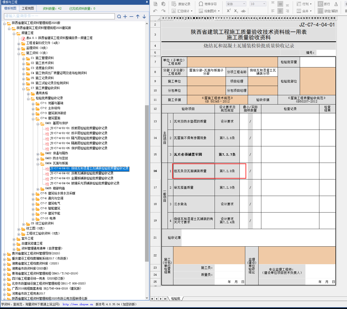Toggle 折行 text wrapping
The image size is (347, 309).
[x=324, y=4]
